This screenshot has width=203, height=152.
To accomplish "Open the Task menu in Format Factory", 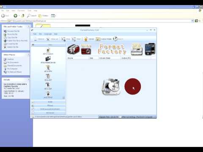I will click(x=35, y=34).
